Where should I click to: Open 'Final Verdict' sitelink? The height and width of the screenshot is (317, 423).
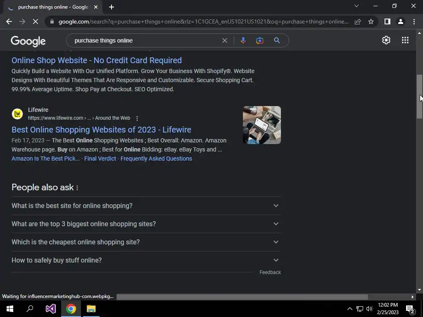pyautogui.click(x=100, y=158)
